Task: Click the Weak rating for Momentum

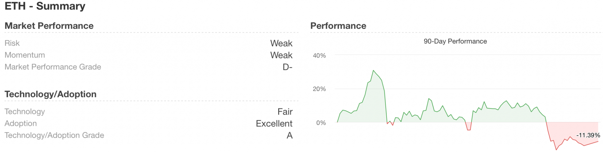Action: (281, 55)
